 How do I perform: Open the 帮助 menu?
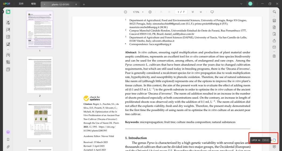click(33, 4)
